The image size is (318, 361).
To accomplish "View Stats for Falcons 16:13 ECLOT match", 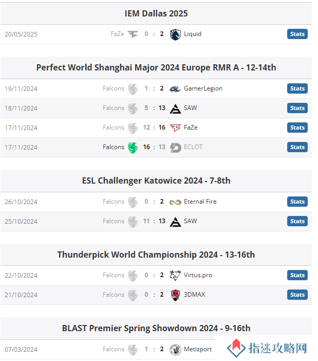I will coord(297,147).
